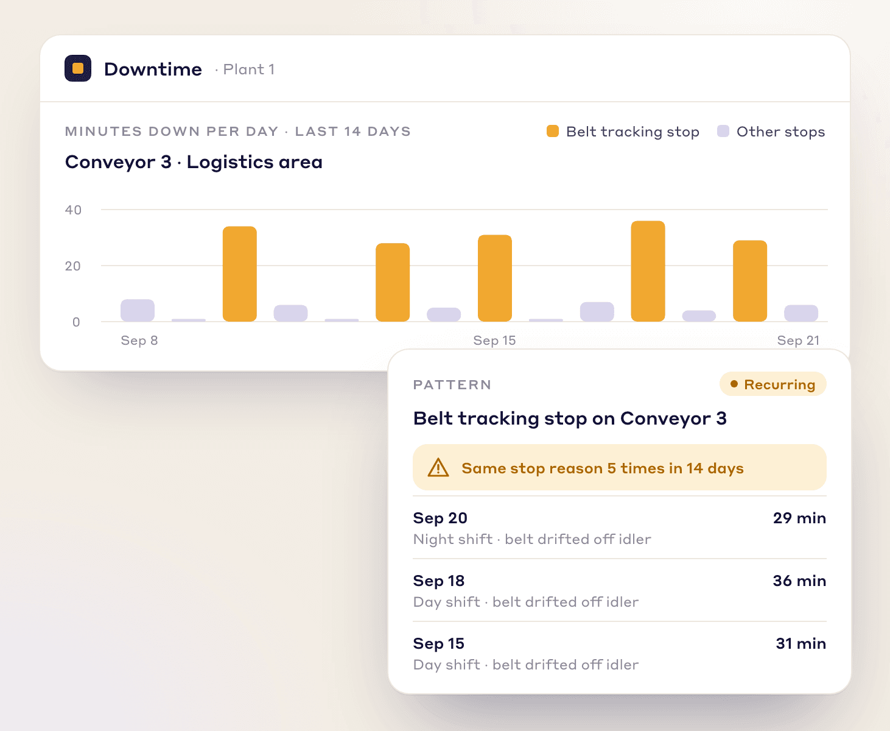Click the orange bar above Sep 15 label
The width and height of the screenshot is (890, 731).
point(495,278)
